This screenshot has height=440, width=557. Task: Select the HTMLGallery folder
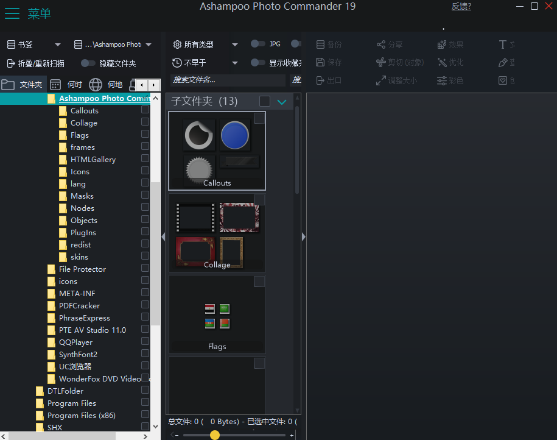coord(93,159)
